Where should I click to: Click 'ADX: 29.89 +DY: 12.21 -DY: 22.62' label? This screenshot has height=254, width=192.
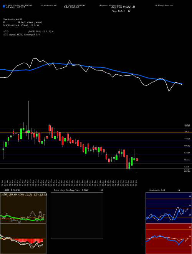click(x=24, y=195)
